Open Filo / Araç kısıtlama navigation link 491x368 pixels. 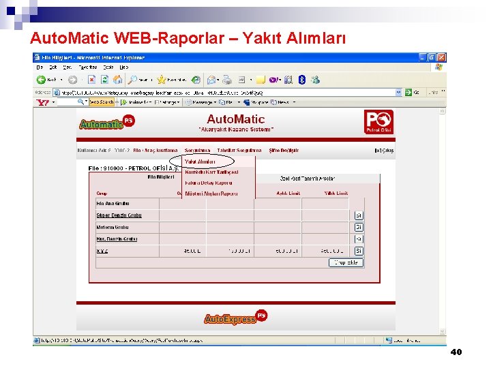pyautogui.click(x=155, y=151)
